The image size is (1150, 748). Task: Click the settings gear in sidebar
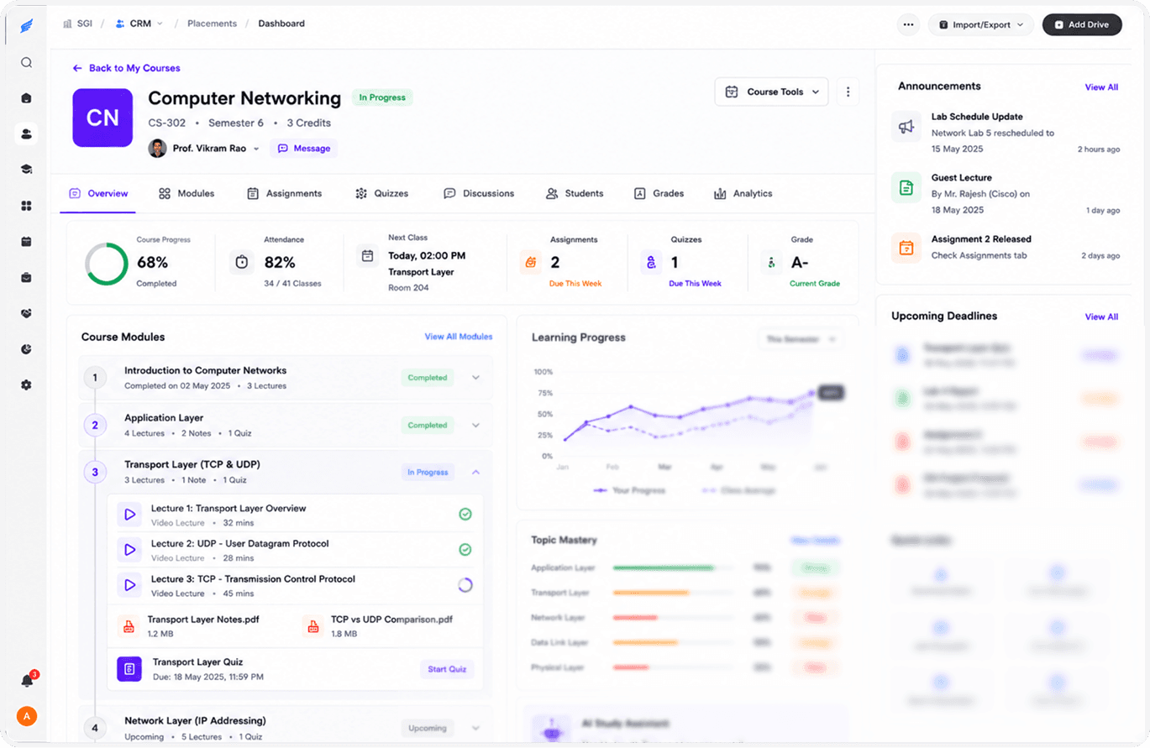pyautogui.click(x=26, y=384)
